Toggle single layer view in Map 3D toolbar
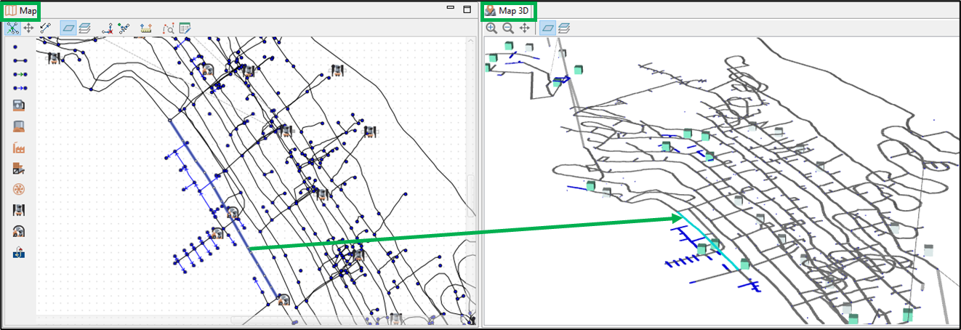 (548, 28)
